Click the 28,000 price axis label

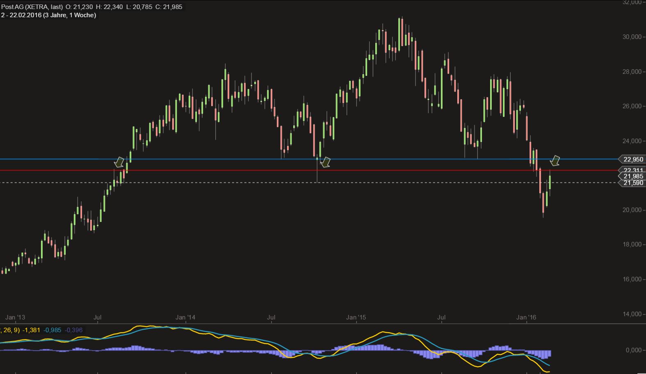click(632, 72)
